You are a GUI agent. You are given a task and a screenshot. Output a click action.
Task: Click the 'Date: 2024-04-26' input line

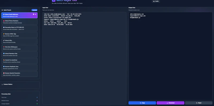58,25
